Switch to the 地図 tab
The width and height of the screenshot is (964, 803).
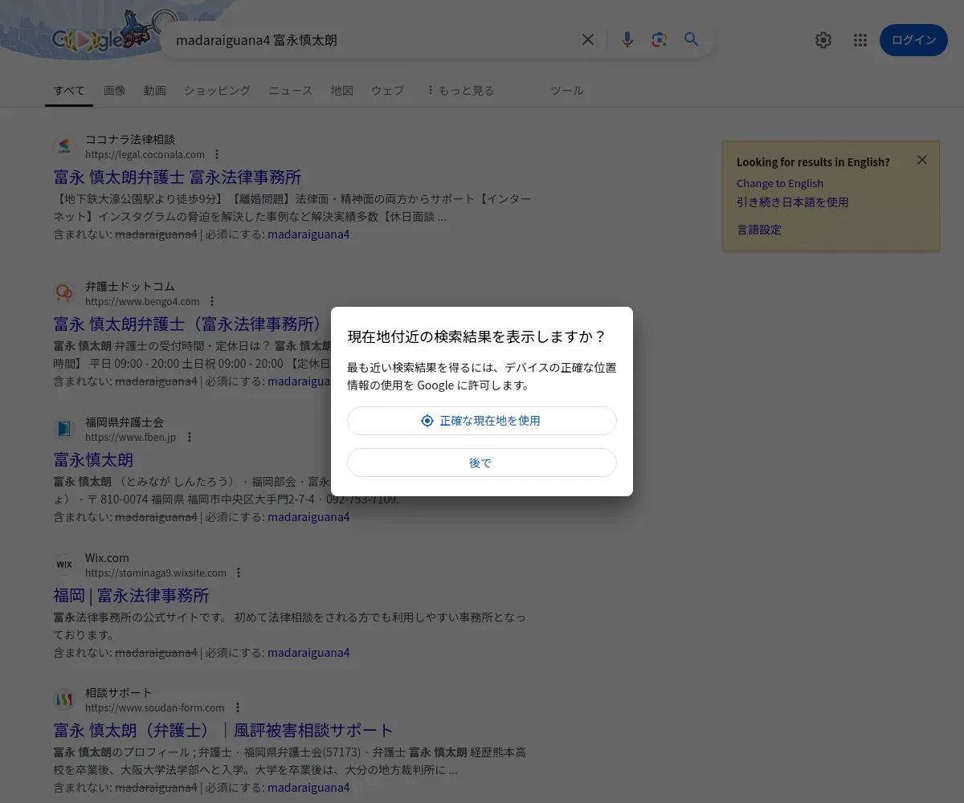coord(341,91)
